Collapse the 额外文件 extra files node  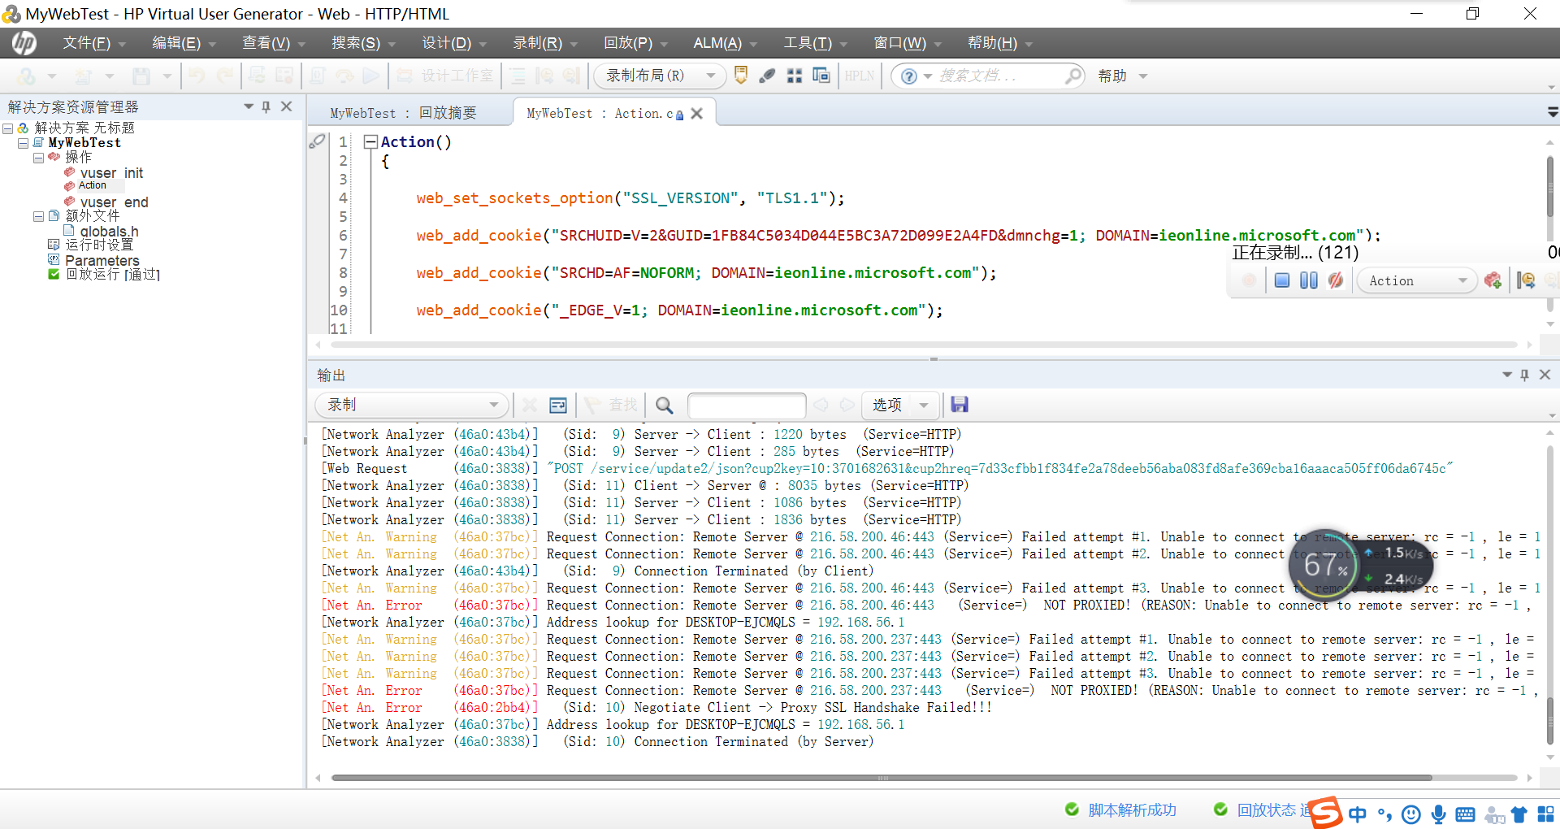click(38, 216)
